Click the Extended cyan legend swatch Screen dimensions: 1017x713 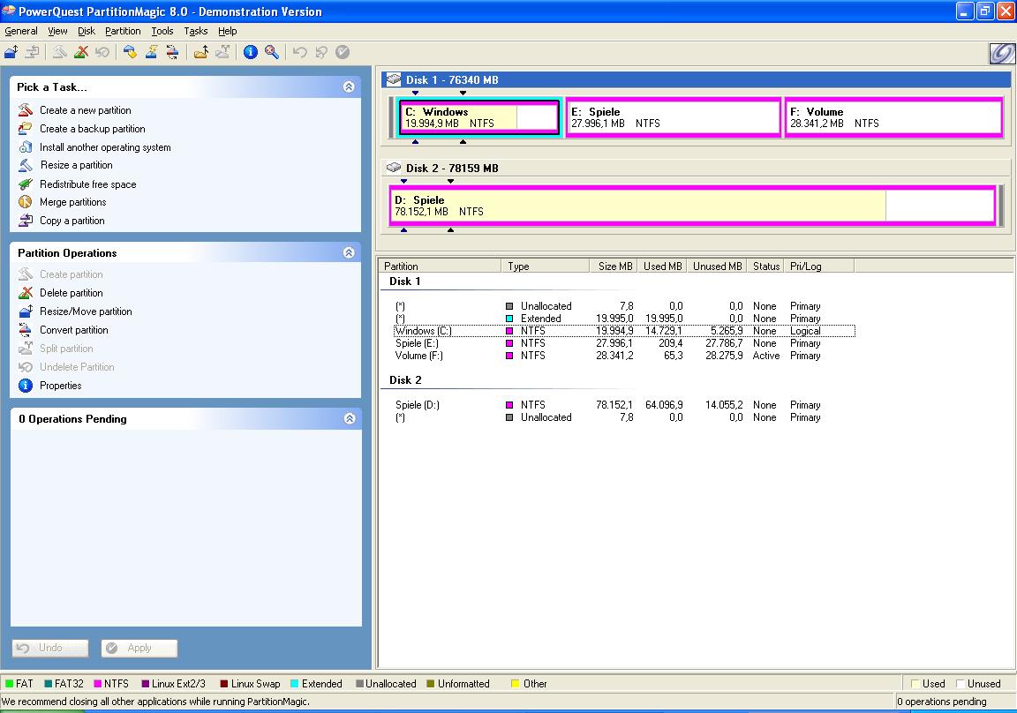pyautogui.click(x=295, y=684)
